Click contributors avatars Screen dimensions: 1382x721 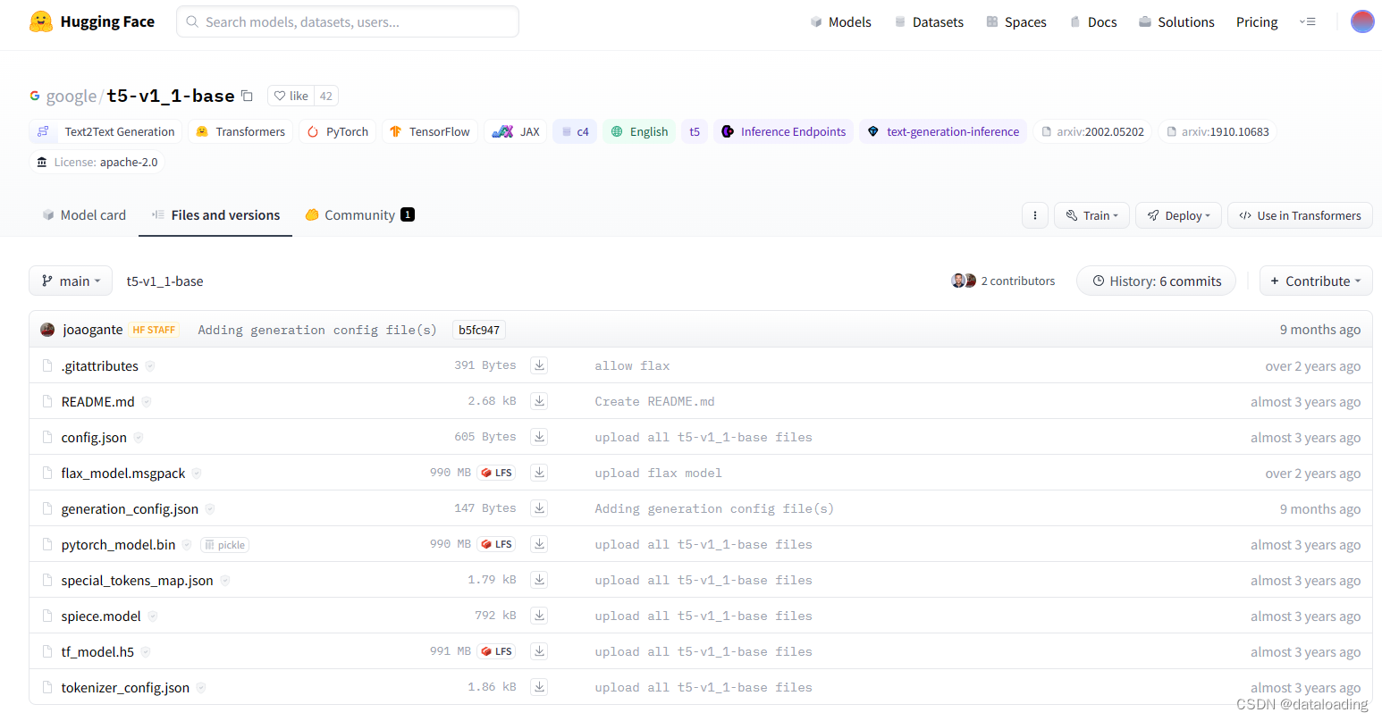[x=964, y=281]
